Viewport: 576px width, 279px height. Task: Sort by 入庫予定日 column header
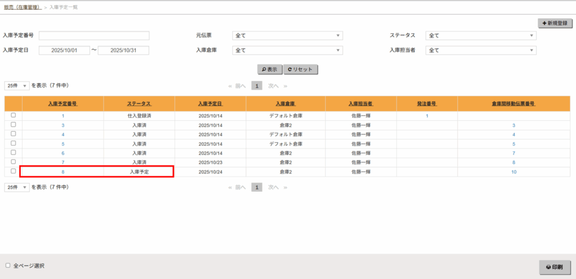coord(210,104)
